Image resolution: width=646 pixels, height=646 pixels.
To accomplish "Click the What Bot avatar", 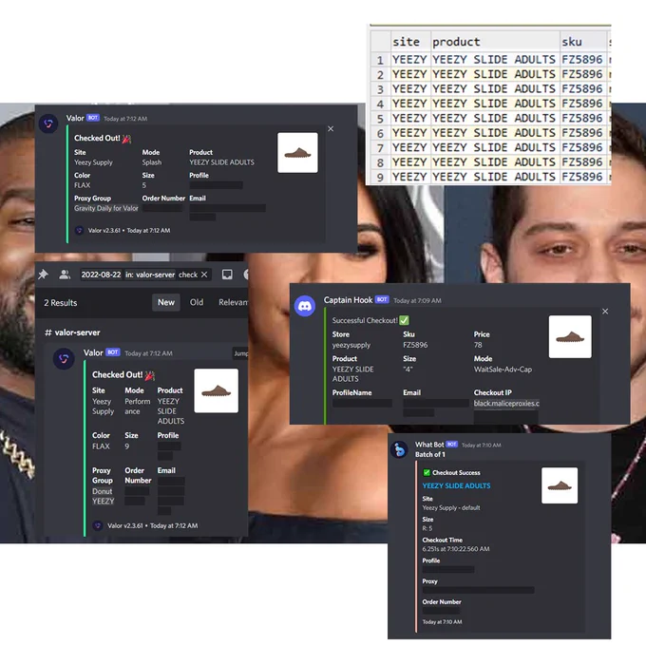I will (x=400, y=449).
